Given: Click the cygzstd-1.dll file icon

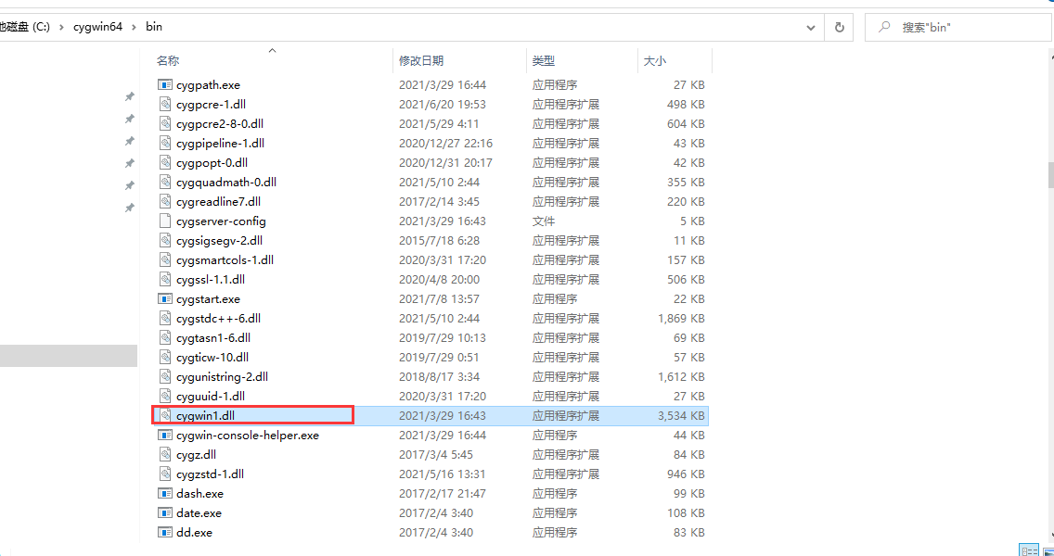Looking at the screenshot, I should 165,474.
